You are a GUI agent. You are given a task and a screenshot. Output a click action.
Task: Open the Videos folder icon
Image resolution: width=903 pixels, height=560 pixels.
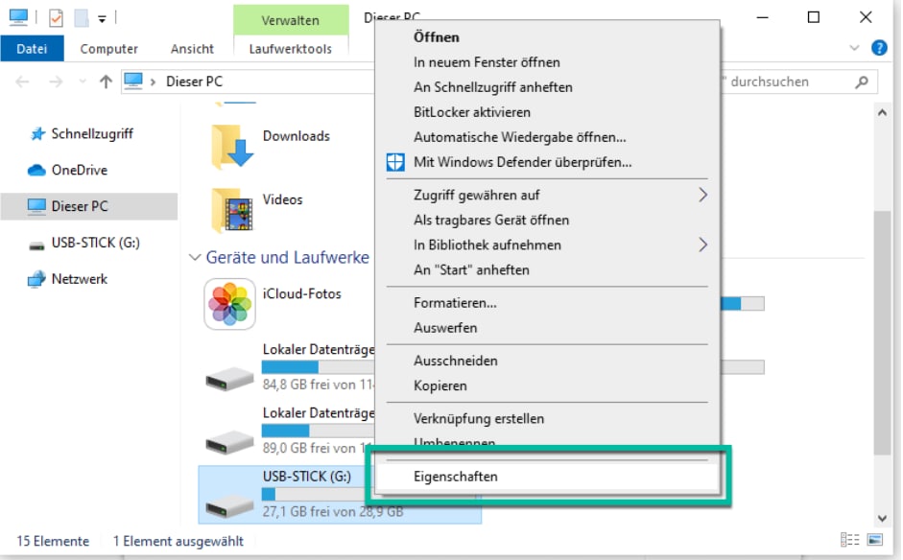(230, 208)
